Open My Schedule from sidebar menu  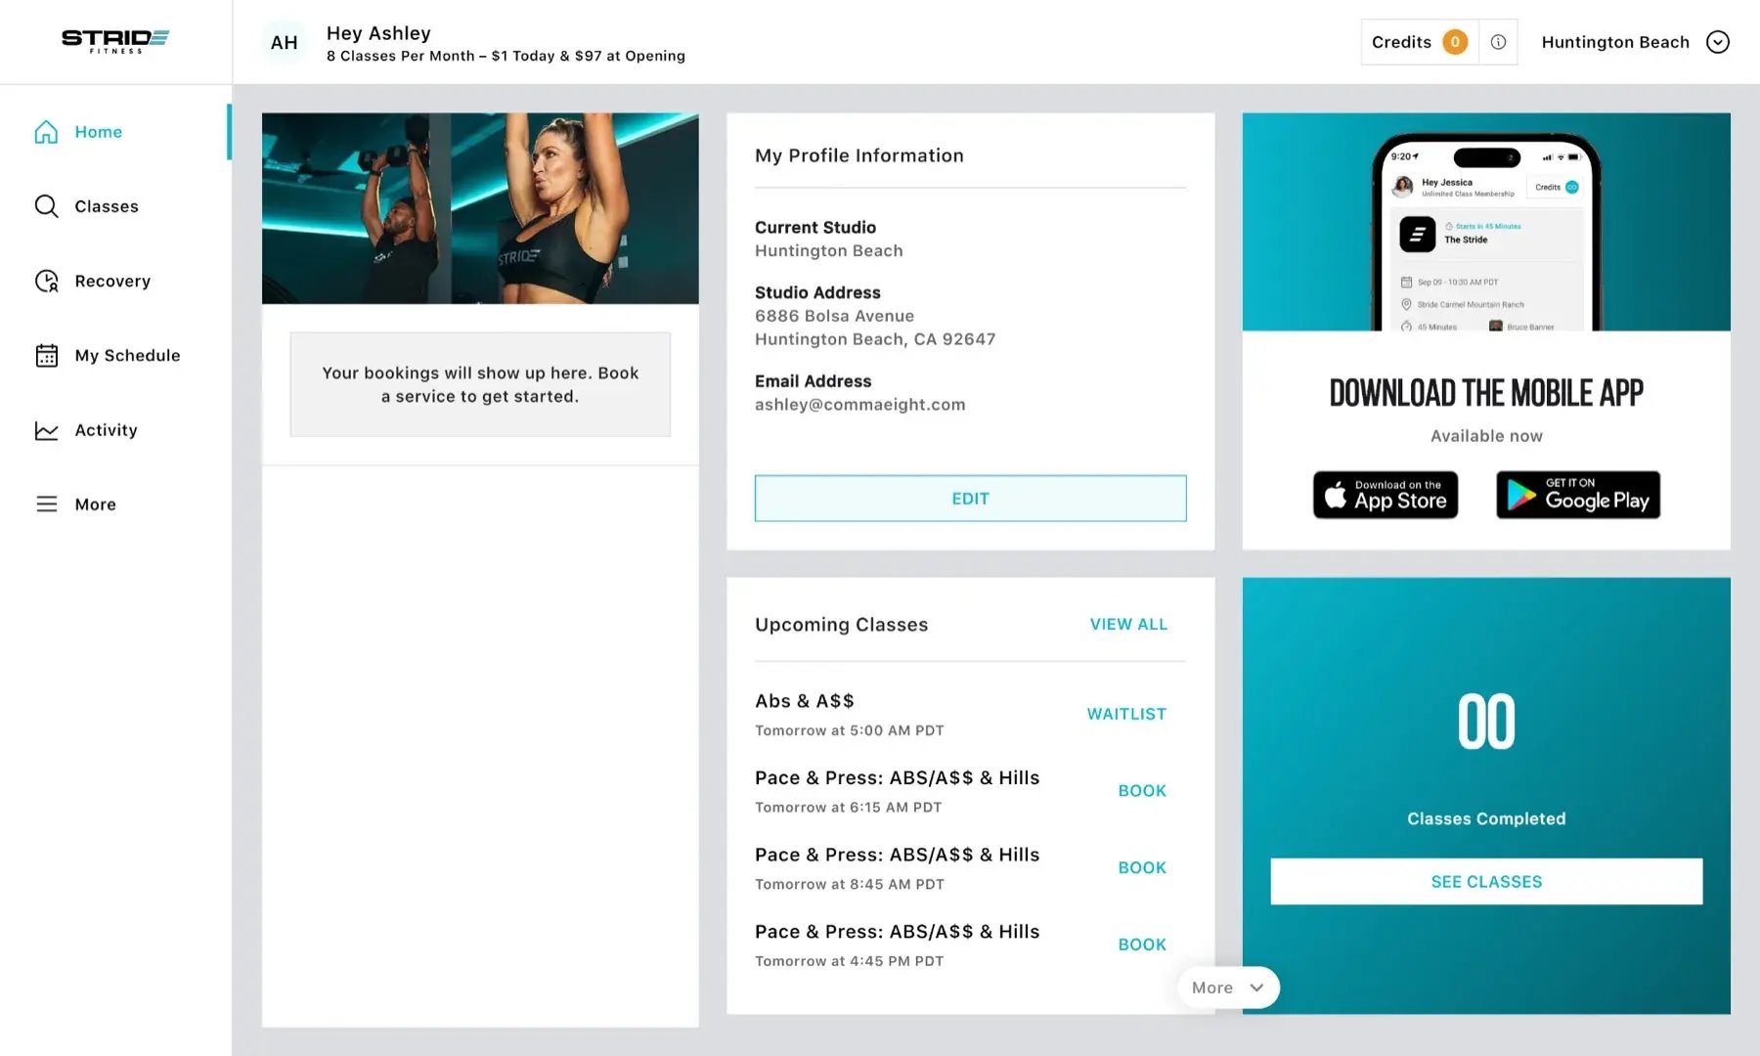tap(127, 355)
